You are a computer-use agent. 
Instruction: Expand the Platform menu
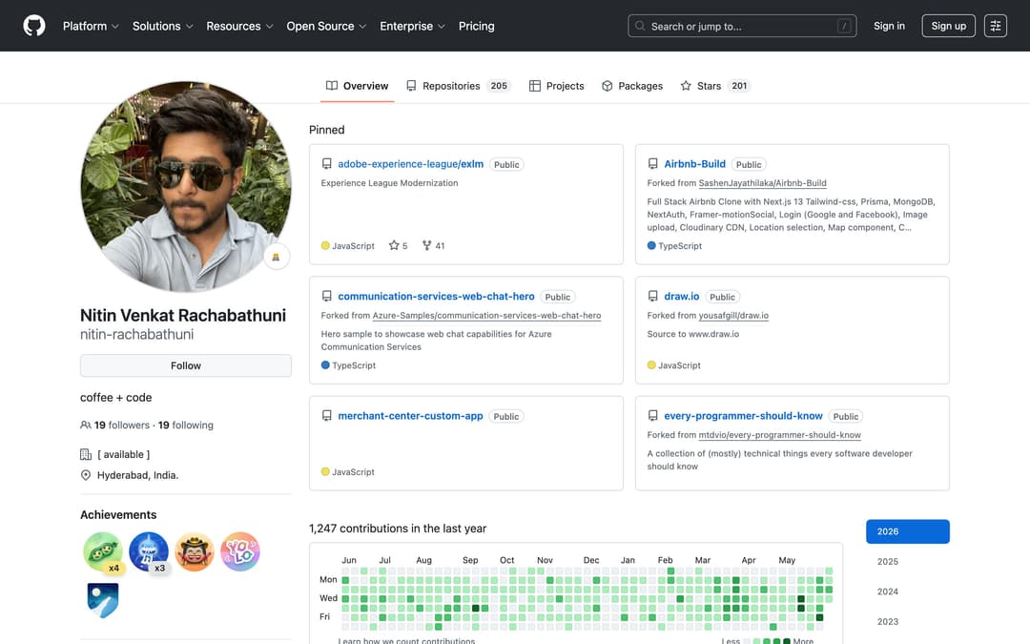(x=91, y=27)
